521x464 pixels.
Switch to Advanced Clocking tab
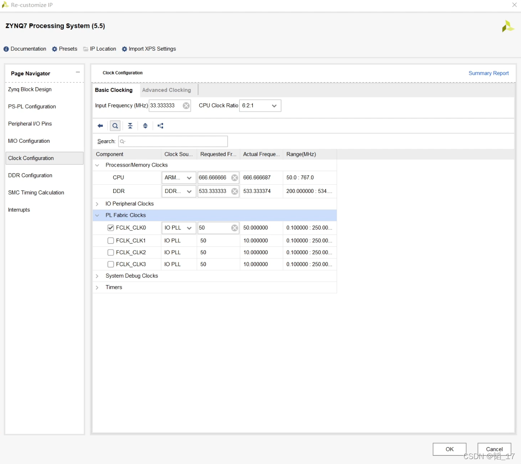167,90
